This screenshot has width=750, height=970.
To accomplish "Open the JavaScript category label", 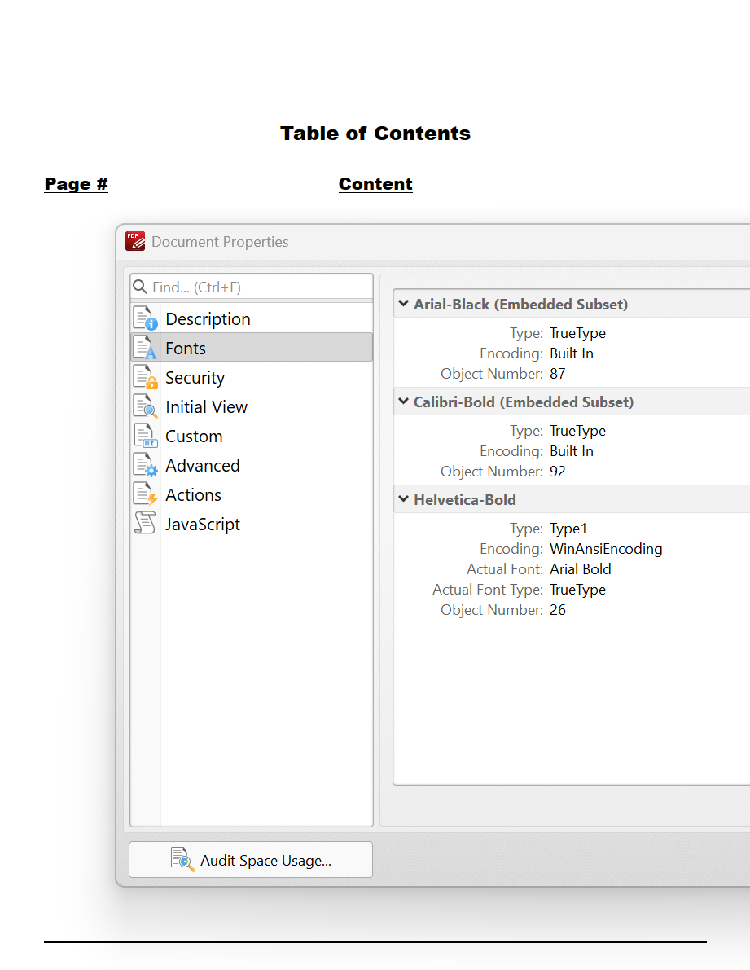I will [x=203, y=525].
